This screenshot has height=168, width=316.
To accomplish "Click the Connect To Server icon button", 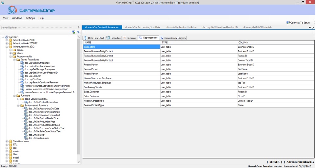I will coord(288,23).
